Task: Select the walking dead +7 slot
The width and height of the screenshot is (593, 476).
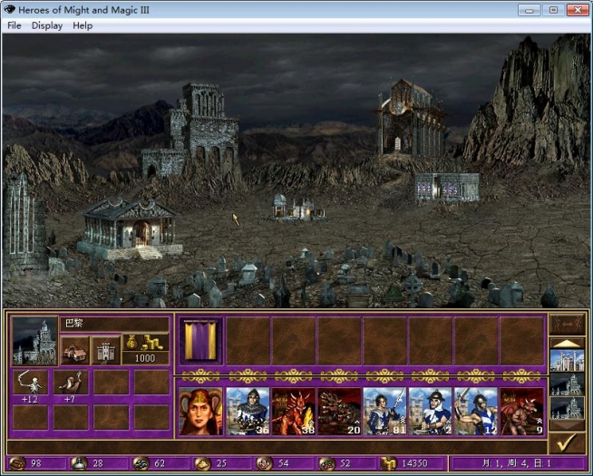Action: [x=71, y=383]
